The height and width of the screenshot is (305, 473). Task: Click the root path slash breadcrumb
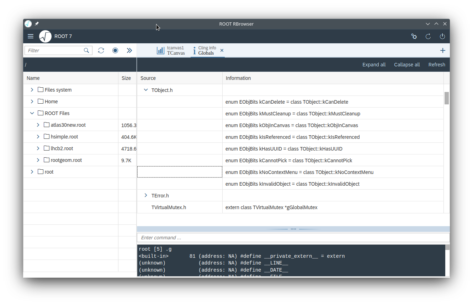click(26, 65)
